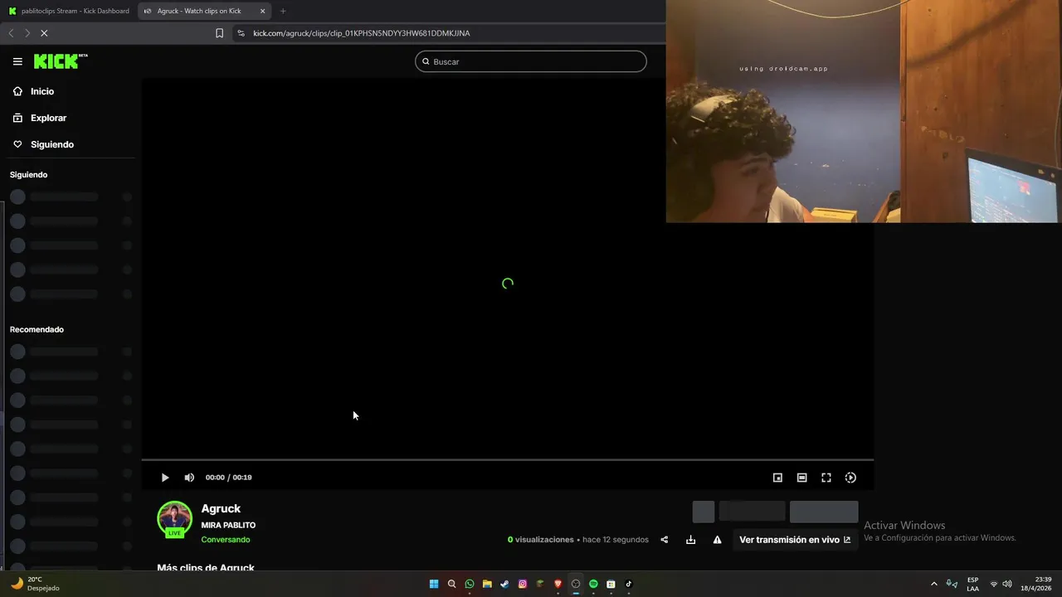Show hidden system tray icons
Viewport: 1062px width, 597px height.
(x=933, y=584)
